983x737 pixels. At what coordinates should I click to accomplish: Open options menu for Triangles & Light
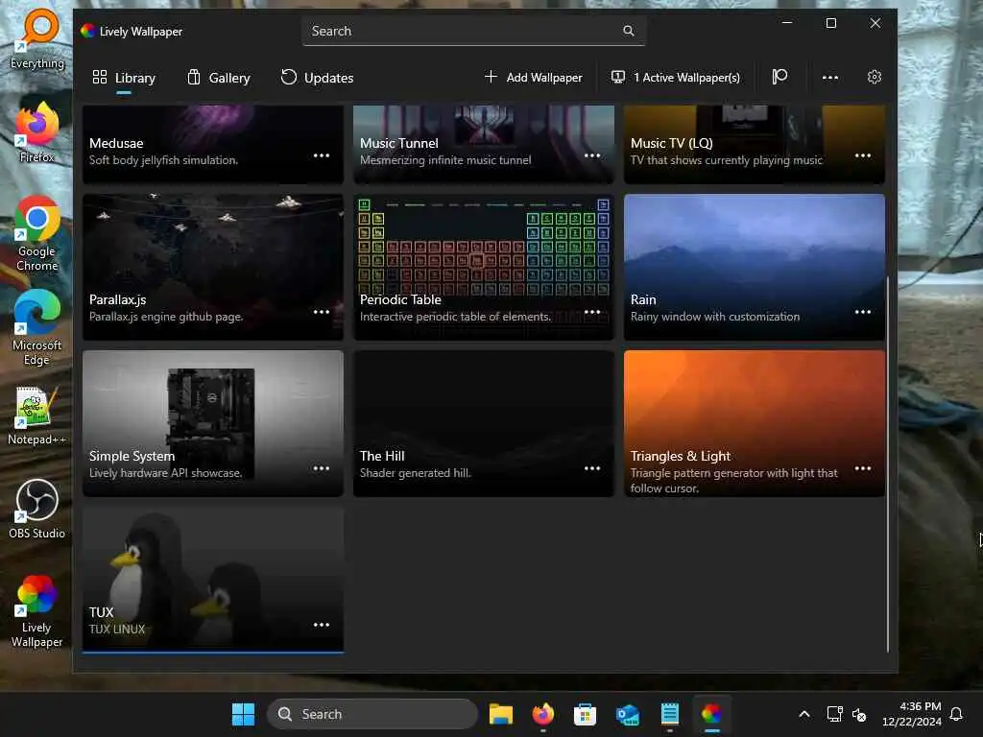pyautogui.click(x=863, y=468)
